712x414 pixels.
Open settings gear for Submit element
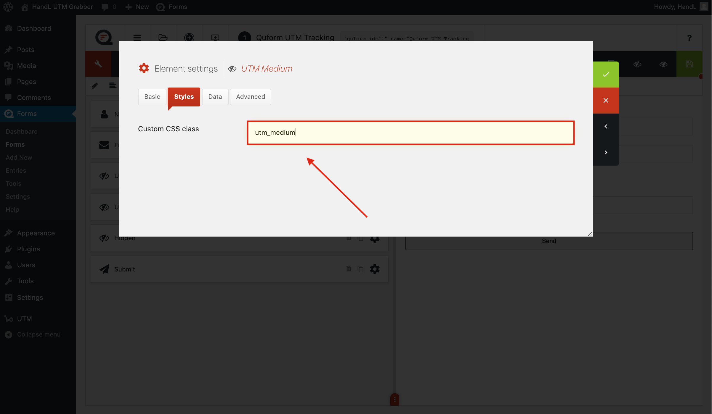[375, 269]
